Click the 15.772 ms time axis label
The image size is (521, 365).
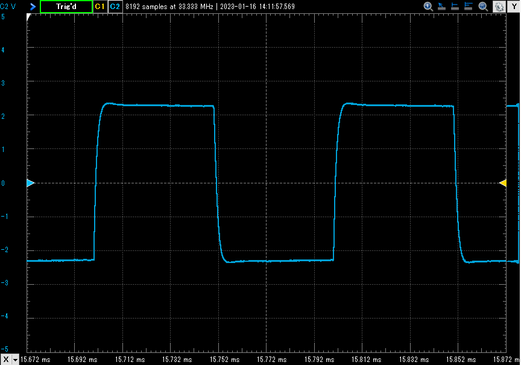click(272, 360)
